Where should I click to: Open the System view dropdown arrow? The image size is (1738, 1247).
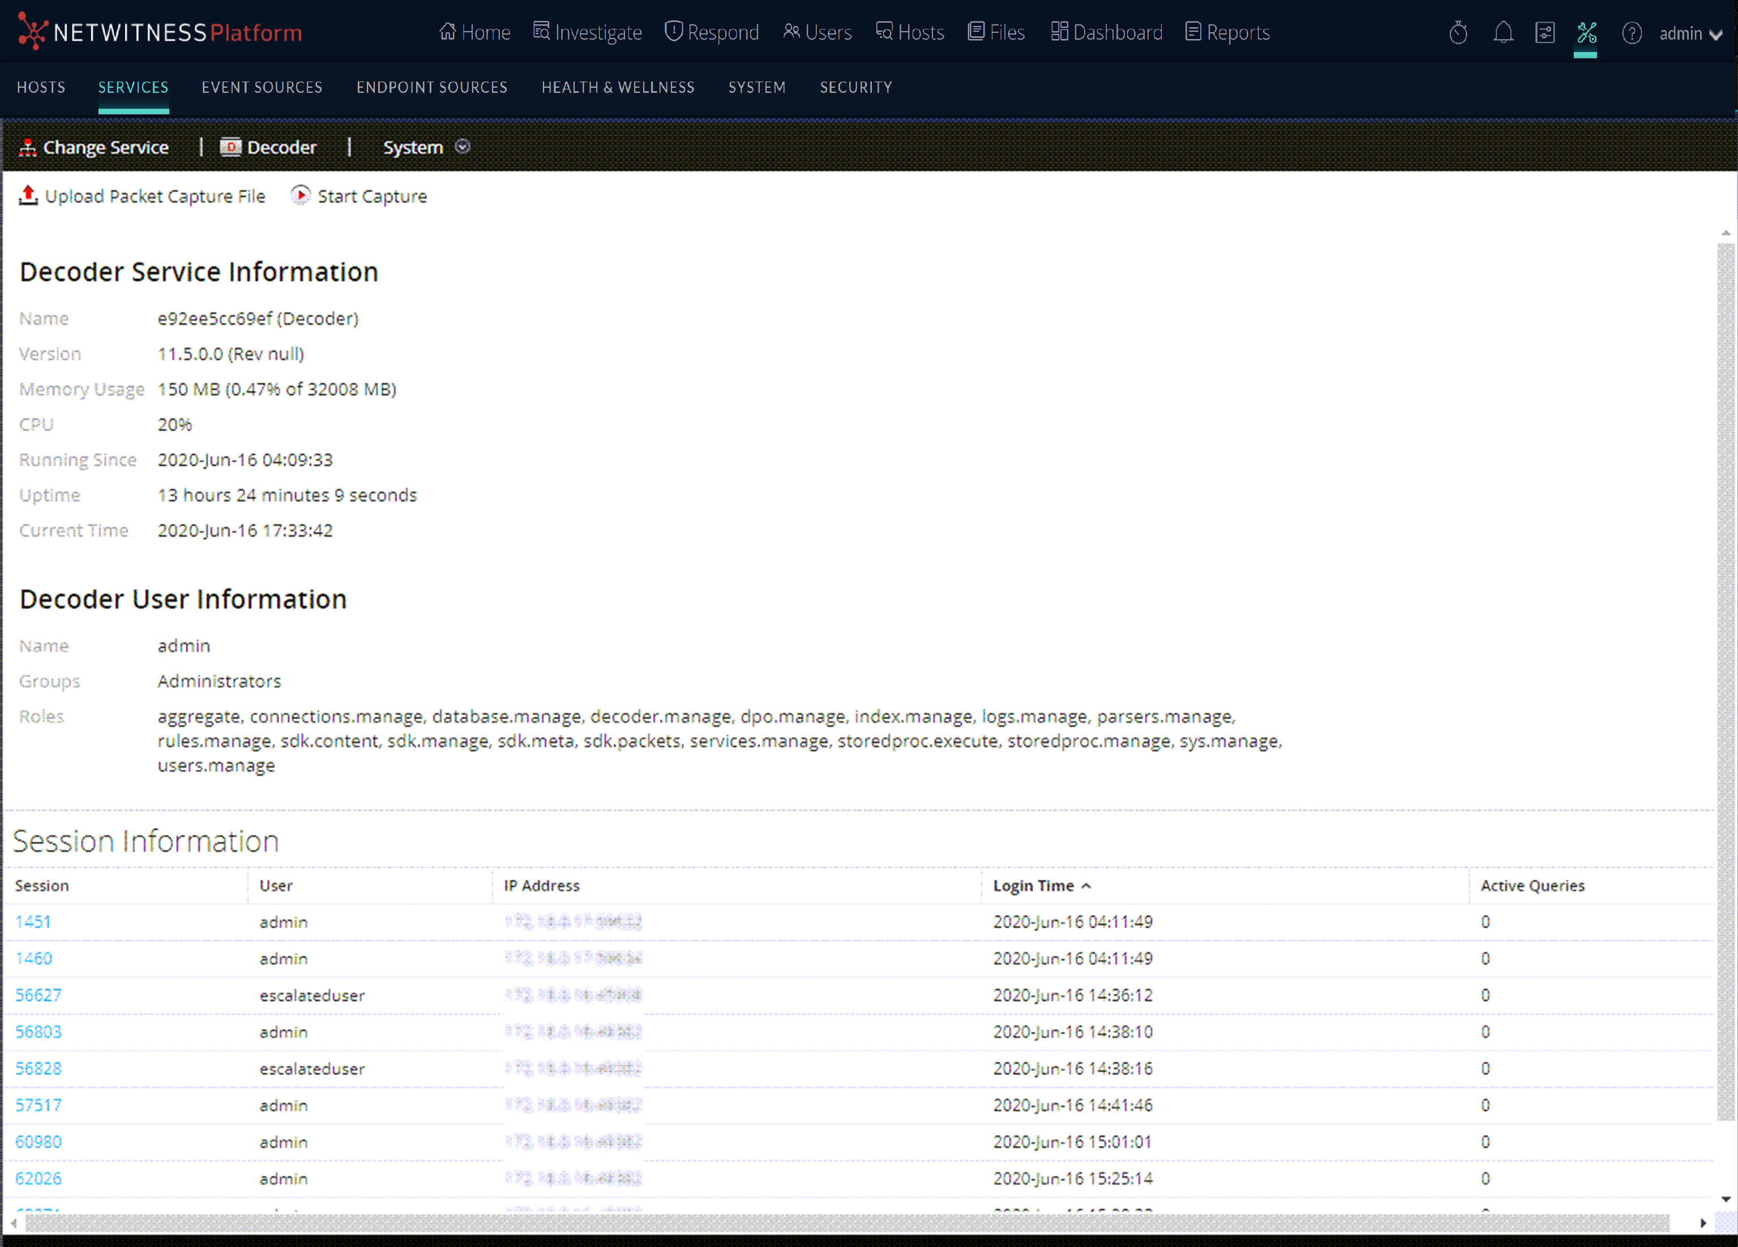(x=462, y=147)
